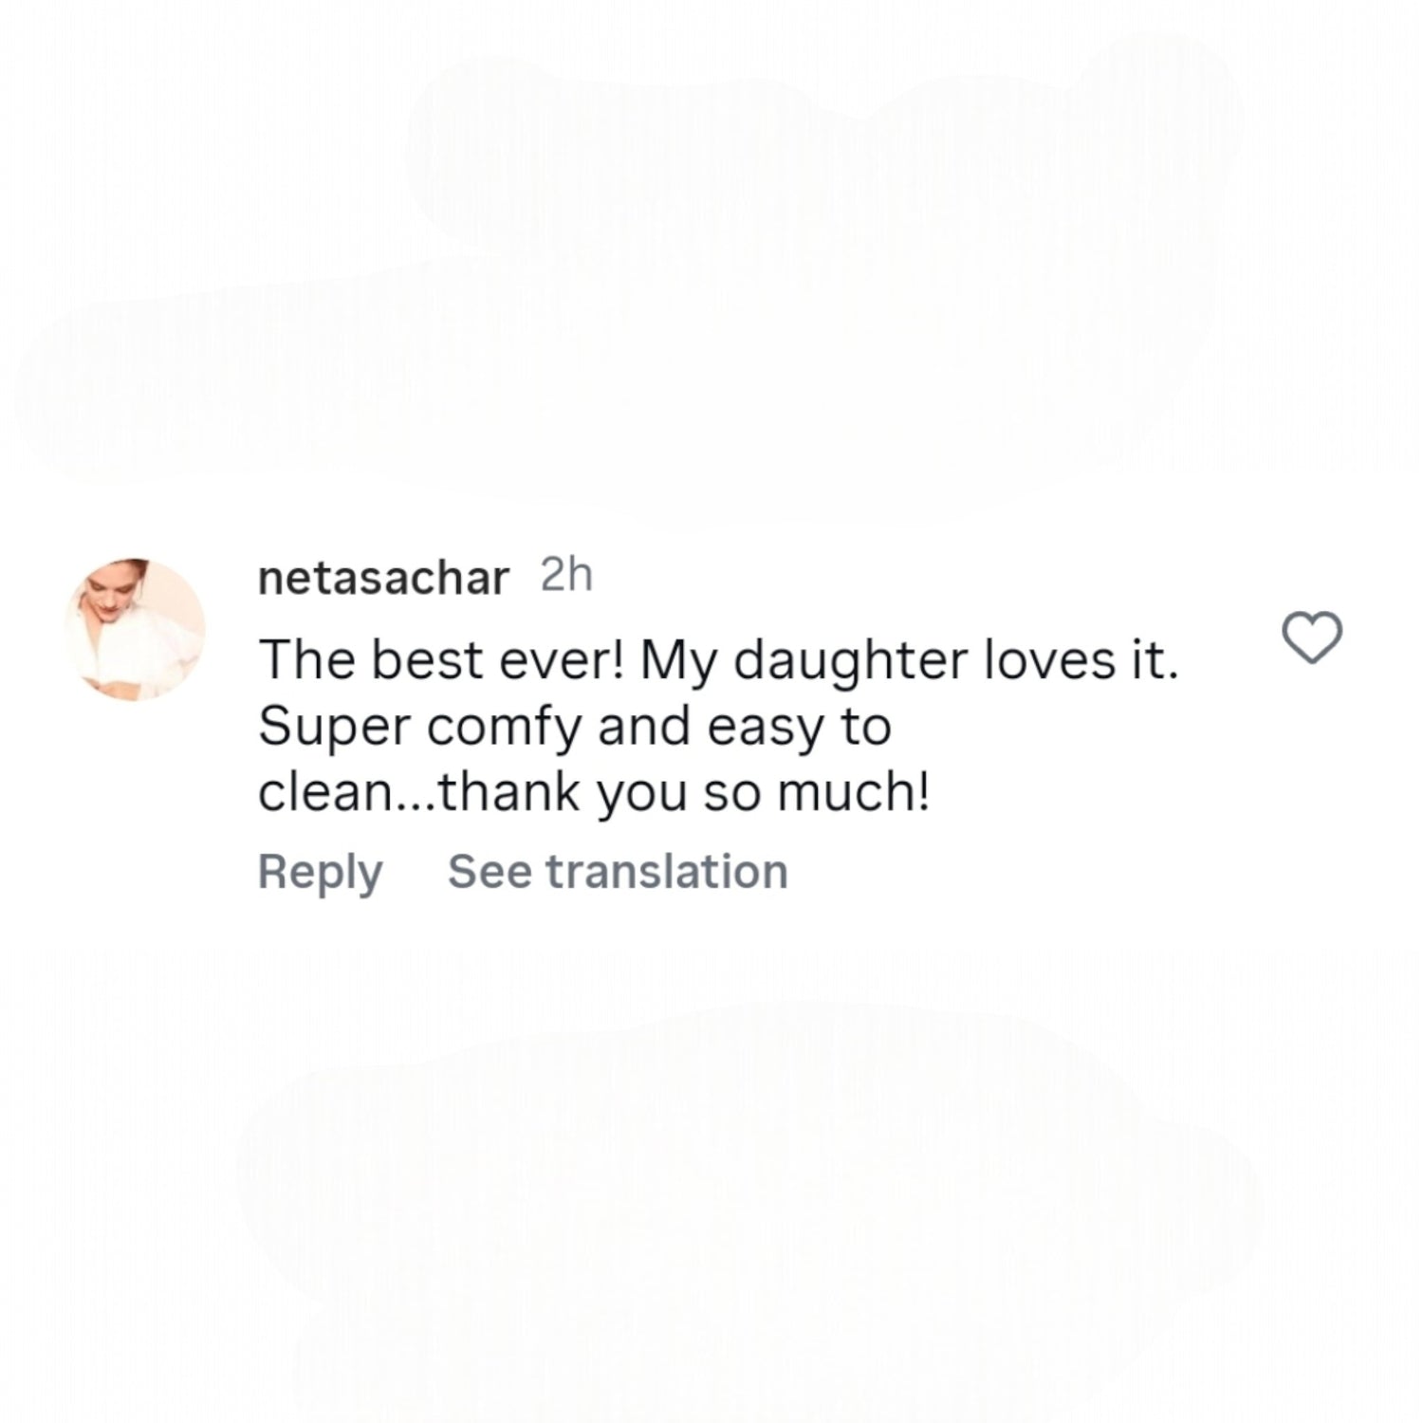The height and width of the screenshot is (1423, 1423).
Task: Visit the commenter's profile via the username
Action: click(x=383, y=578)
